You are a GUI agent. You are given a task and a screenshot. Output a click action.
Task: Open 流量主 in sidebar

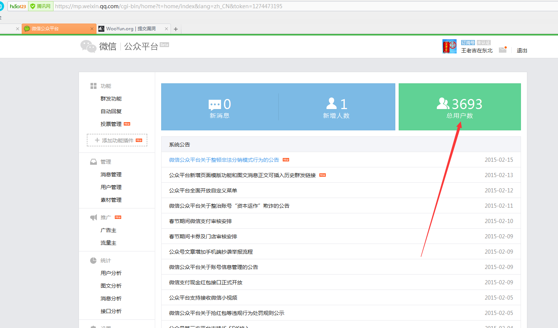(108, 243)
